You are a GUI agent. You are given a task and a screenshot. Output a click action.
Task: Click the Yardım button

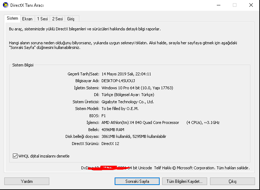(x=27, y=181)
